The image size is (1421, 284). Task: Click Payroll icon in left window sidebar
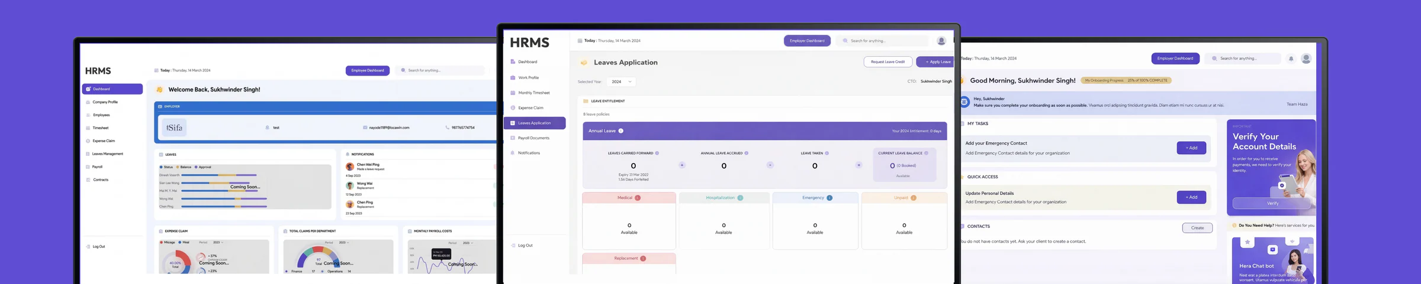click(88, 167)
